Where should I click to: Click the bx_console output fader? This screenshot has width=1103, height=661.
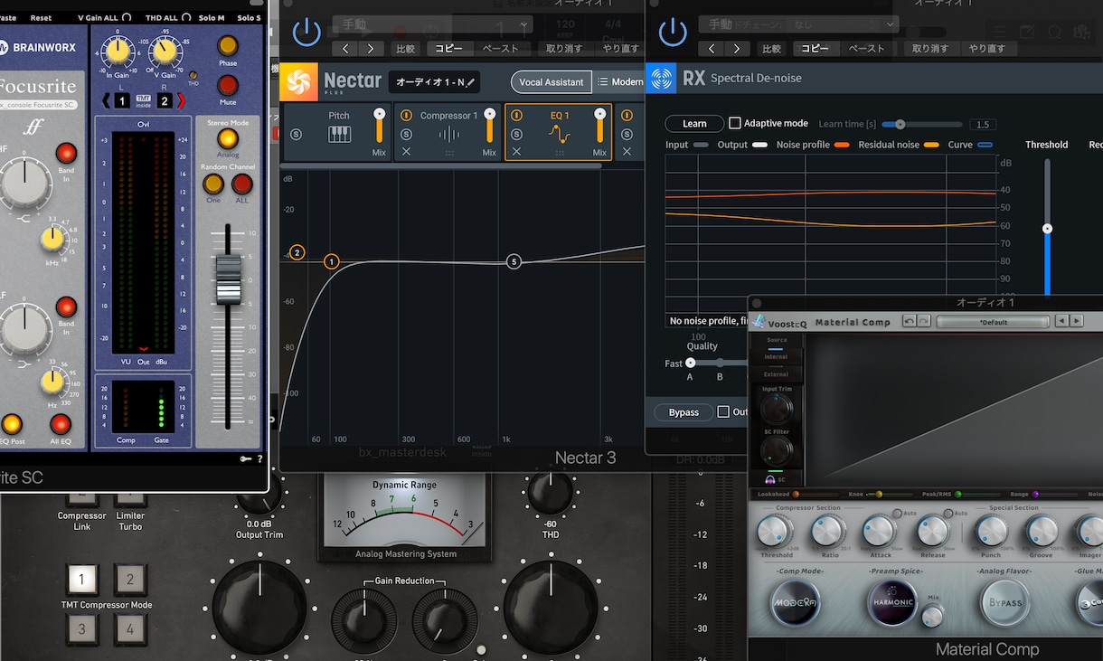(x=228, y=280)
